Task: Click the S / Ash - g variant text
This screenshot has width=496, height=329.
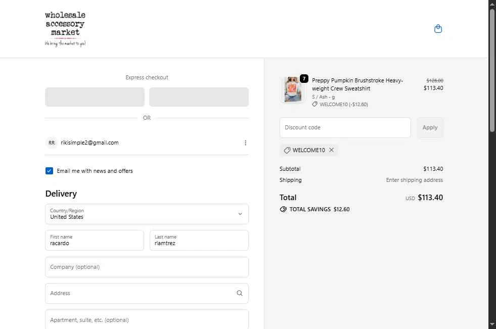Action: (323, 97)
